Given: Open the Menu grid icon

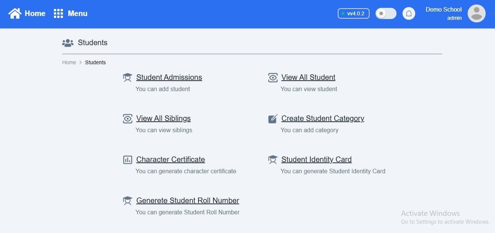Looking at the screenshot, I should pos(58,13).
